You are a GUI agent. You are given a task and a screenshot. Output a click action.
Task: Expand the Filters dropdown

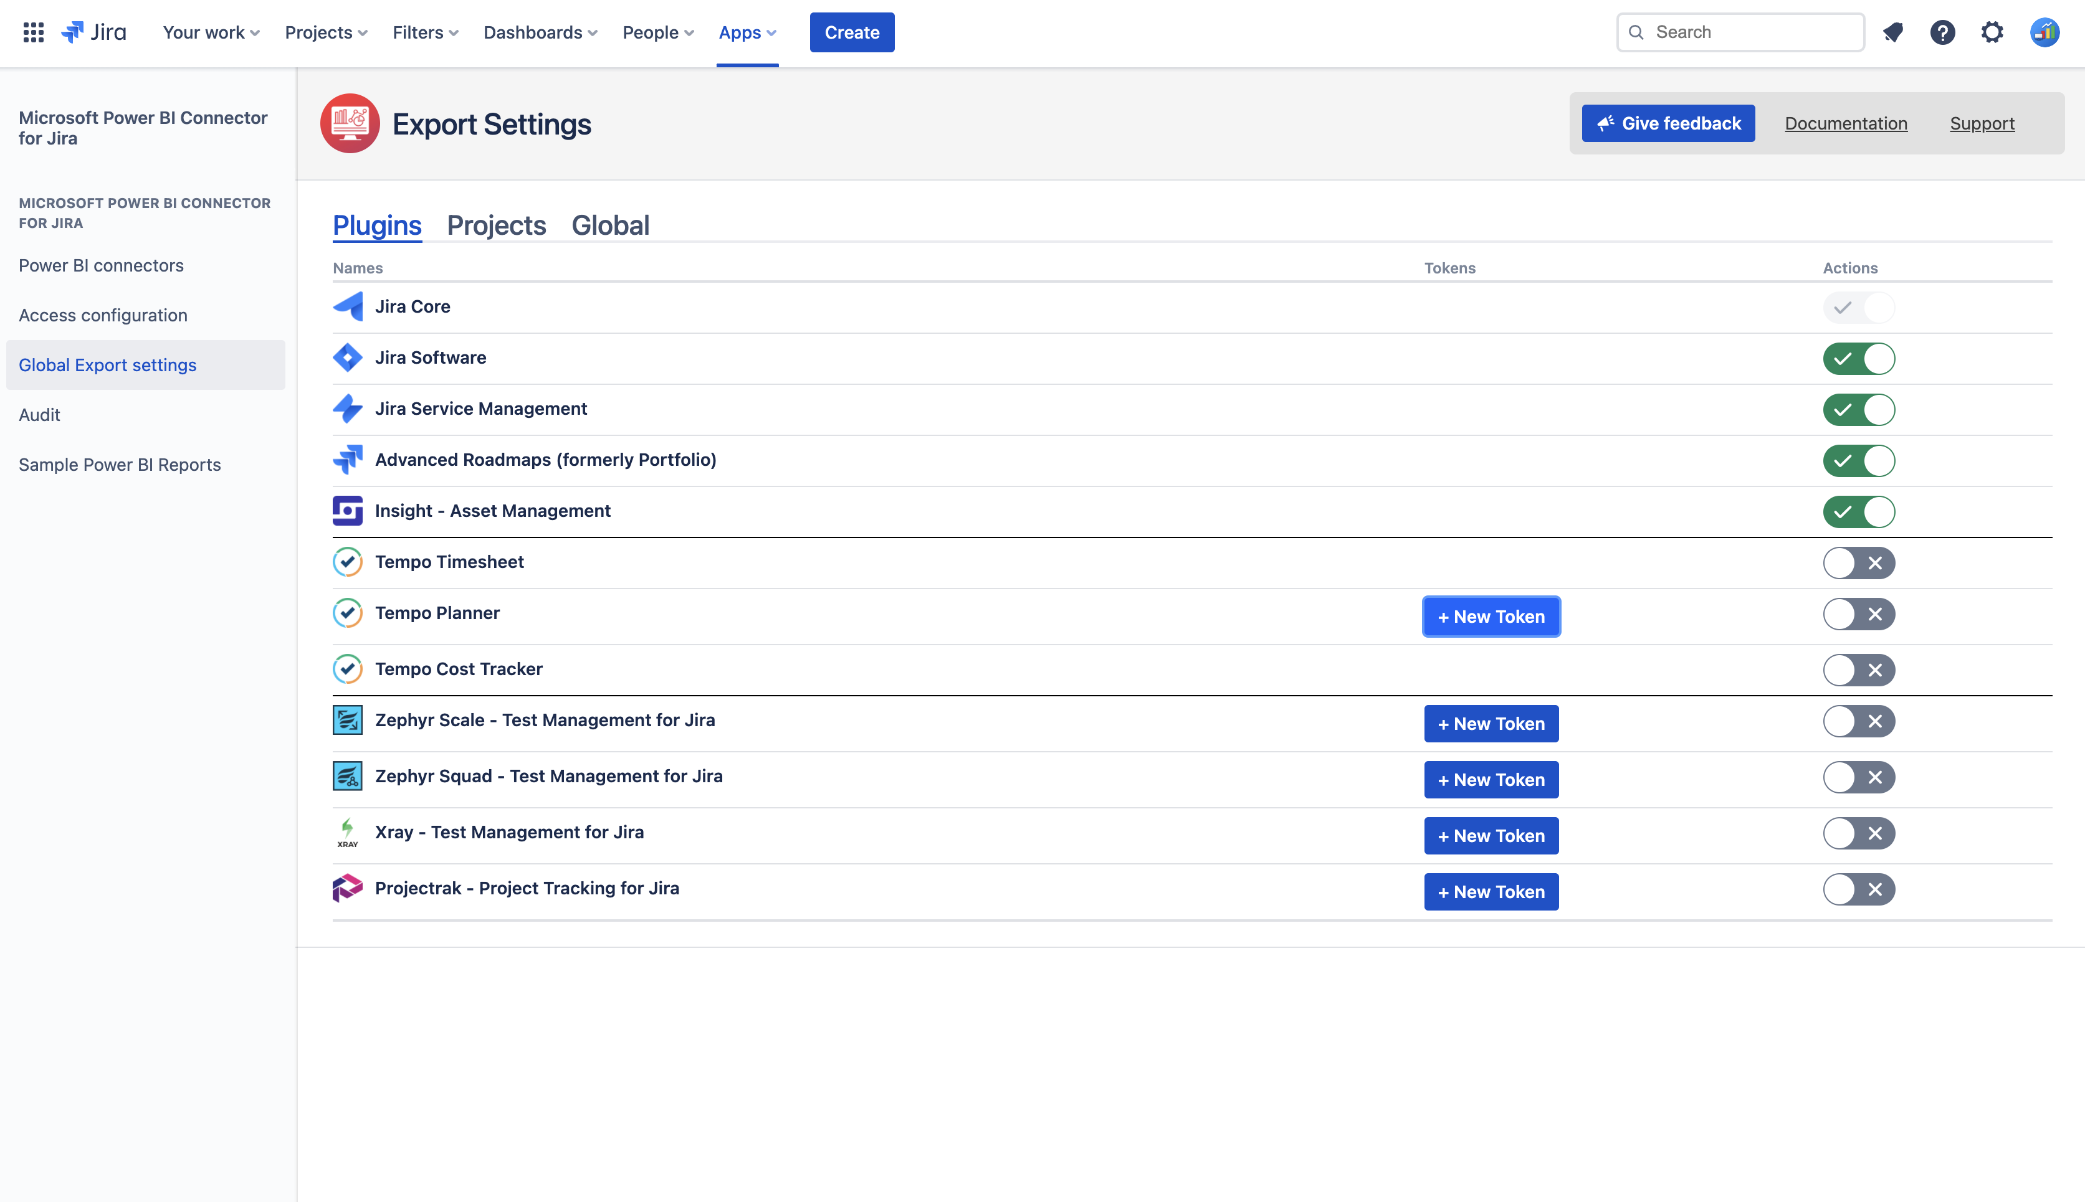425,32
